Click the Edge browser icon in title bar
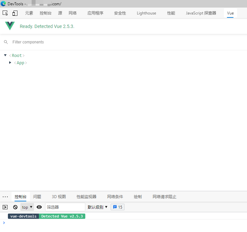The image size is (247, 232). tap(3, 4)
